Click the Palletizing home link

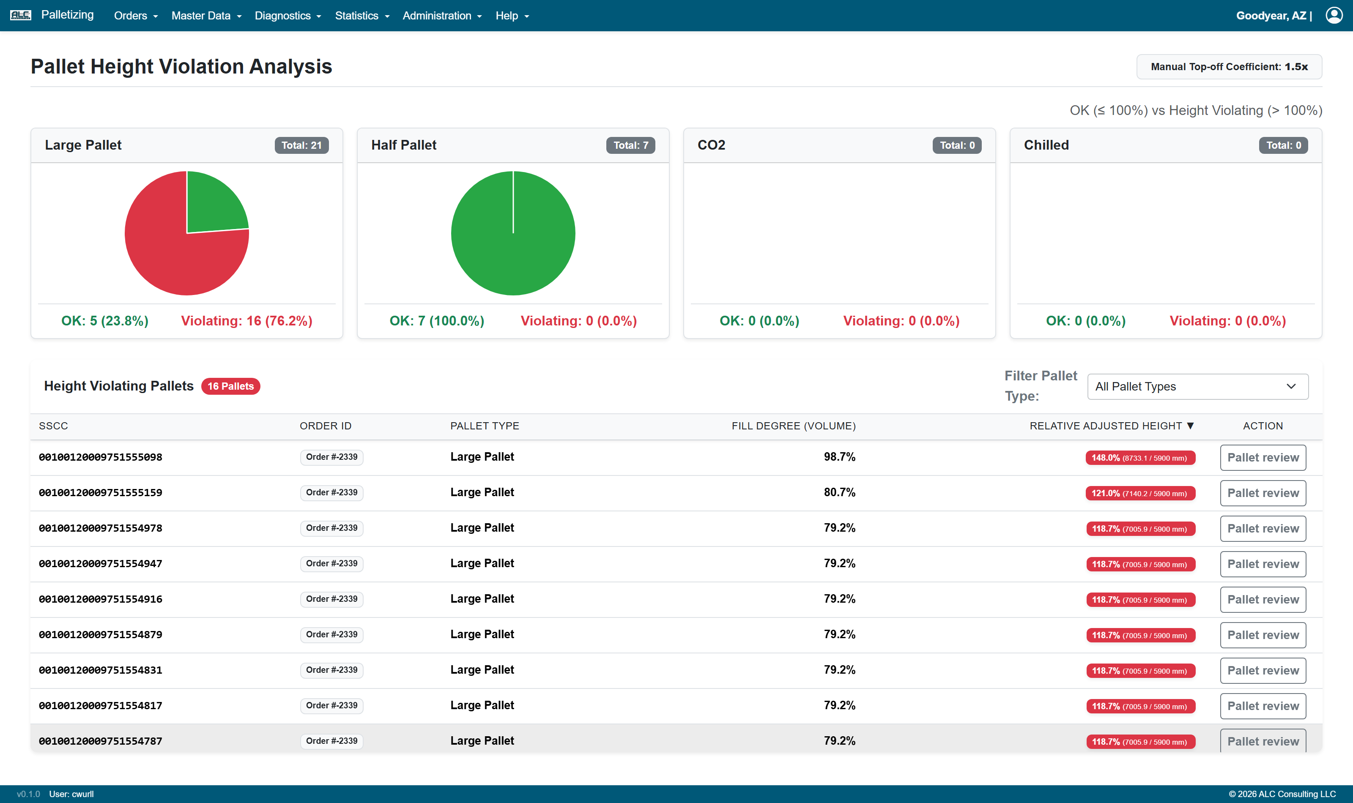click(67, 15)
